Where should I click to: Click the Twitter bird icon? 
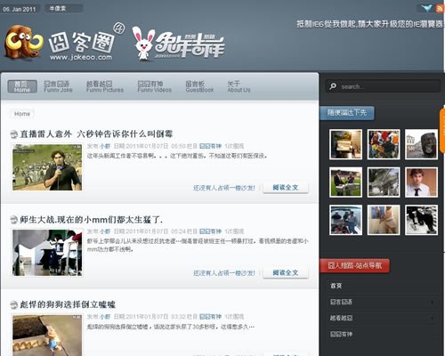426,8
